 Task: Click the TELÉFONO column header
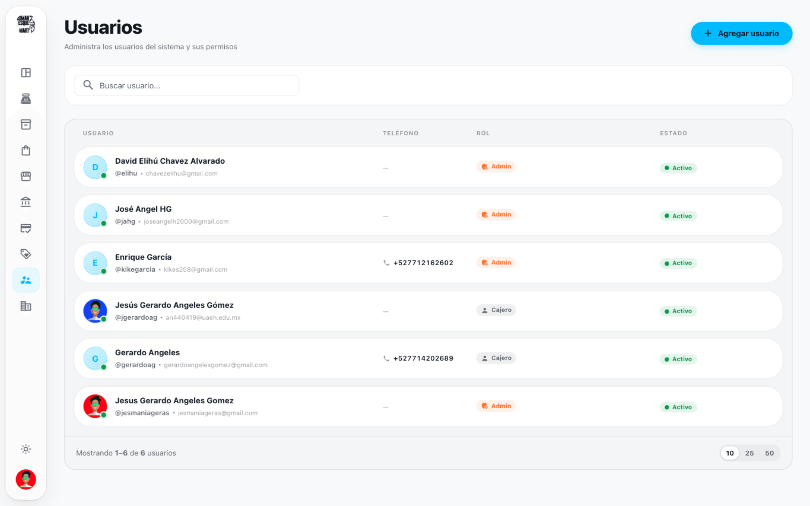pos(401,133)
